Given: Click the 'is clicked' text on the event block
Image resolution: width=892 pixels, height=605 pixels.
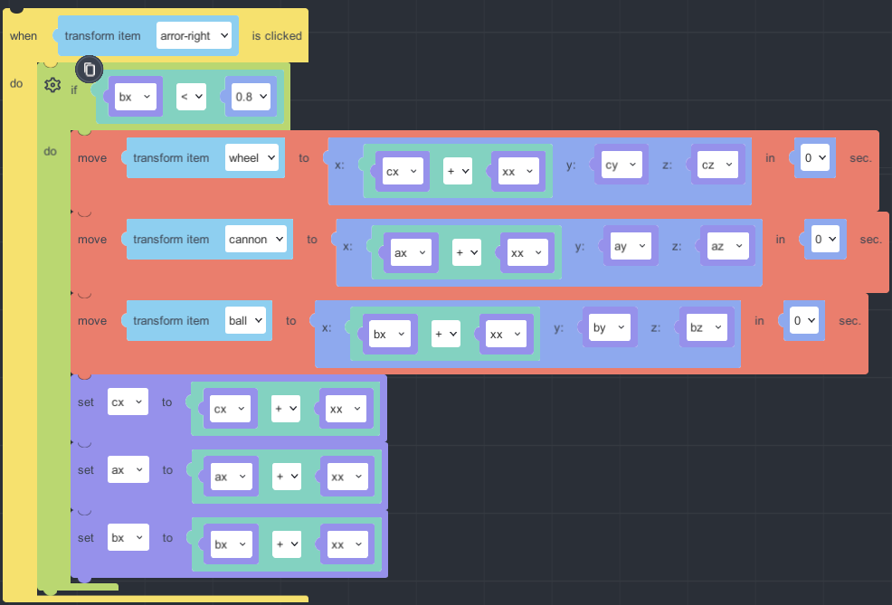Looking at the screenshot, I should (x=276, y=36).
